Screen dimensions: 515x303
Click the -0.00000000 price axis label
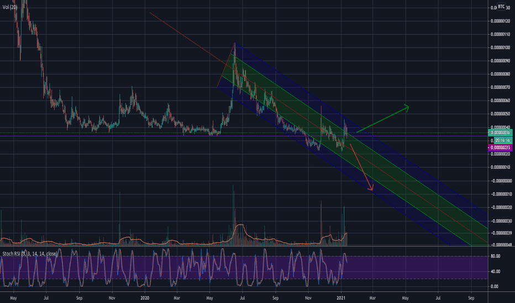coord(501,181)
